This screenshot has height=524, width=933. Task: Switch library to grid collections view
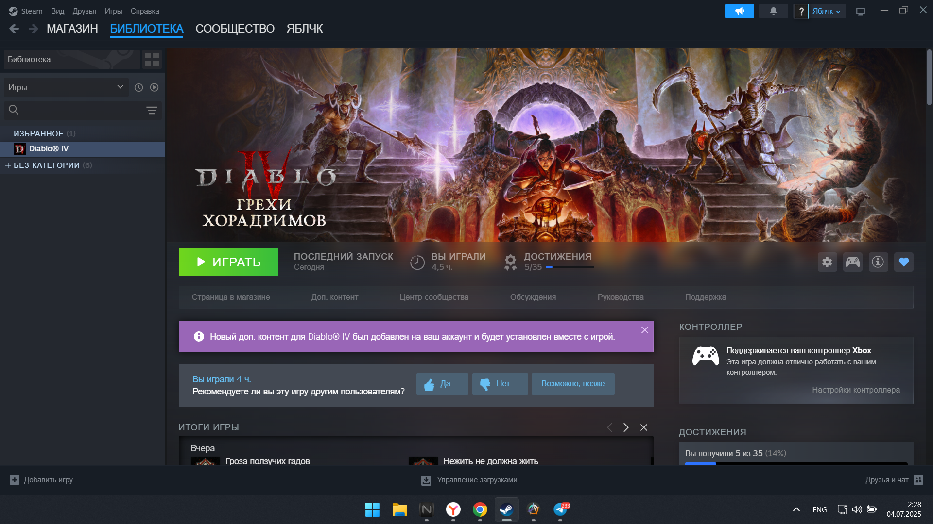152,59
